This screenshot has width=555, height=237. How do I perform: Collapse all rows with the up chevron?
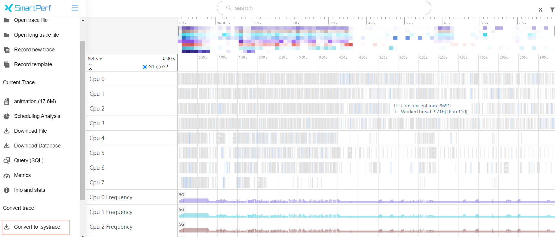click(x=90, y=69)
